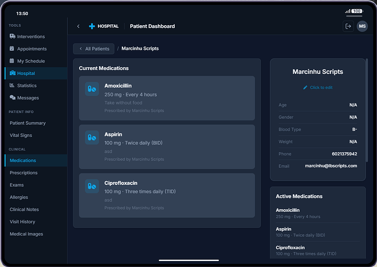Open Patient Summary page
Image resolution: width=377 pixels, height=267 pixels.
tap(27, 123)
